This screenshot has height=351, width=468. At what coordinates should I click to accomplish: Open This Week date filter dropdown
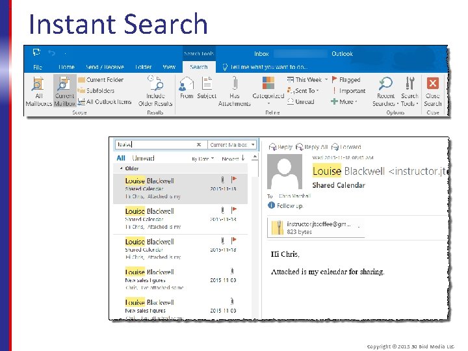point(307,80)
